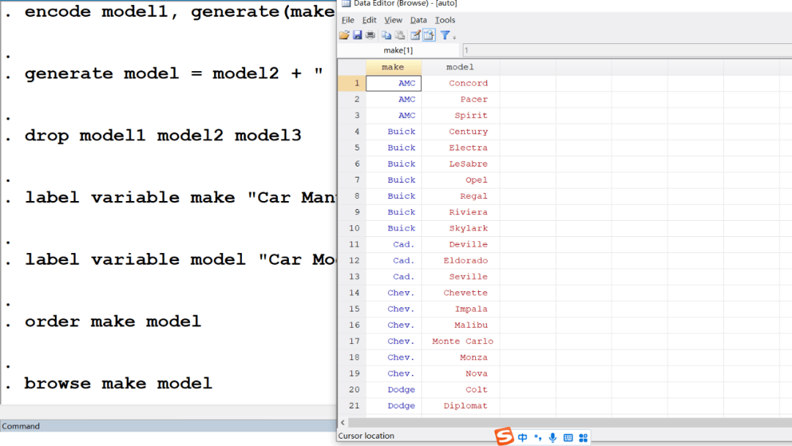Select the make column header
The height and width of the screenshot is (446, 792).
[x=394, y=67]
